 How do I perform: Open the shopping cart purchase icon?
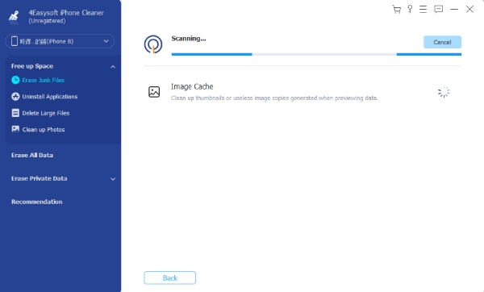coord(396,9)
